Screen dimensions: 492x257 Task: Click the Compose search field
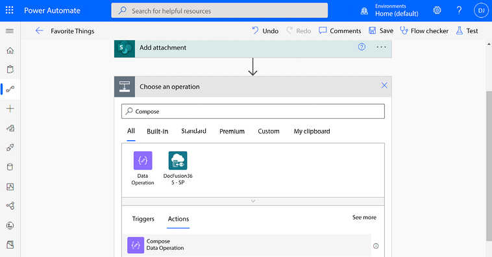pos(253,112)
